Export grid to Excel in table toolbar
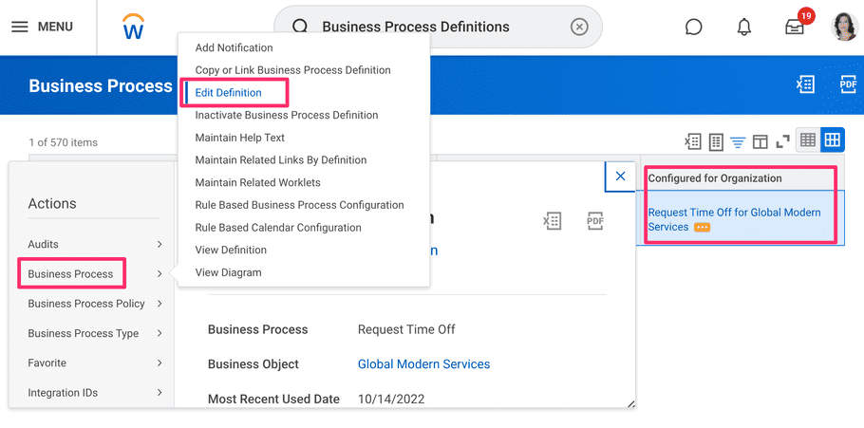Image resolution: width=864 pixels, height=428 pixels. (x=693, y=141)
